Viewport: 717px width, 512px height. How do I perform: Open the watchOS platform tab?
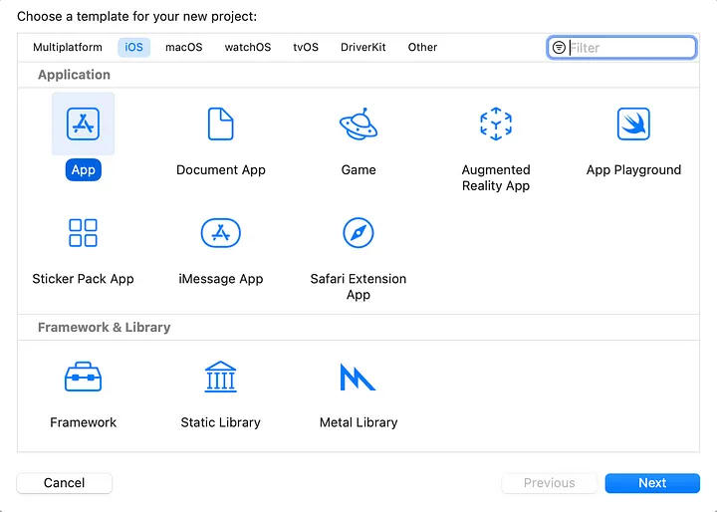click(x=247, y=47)
